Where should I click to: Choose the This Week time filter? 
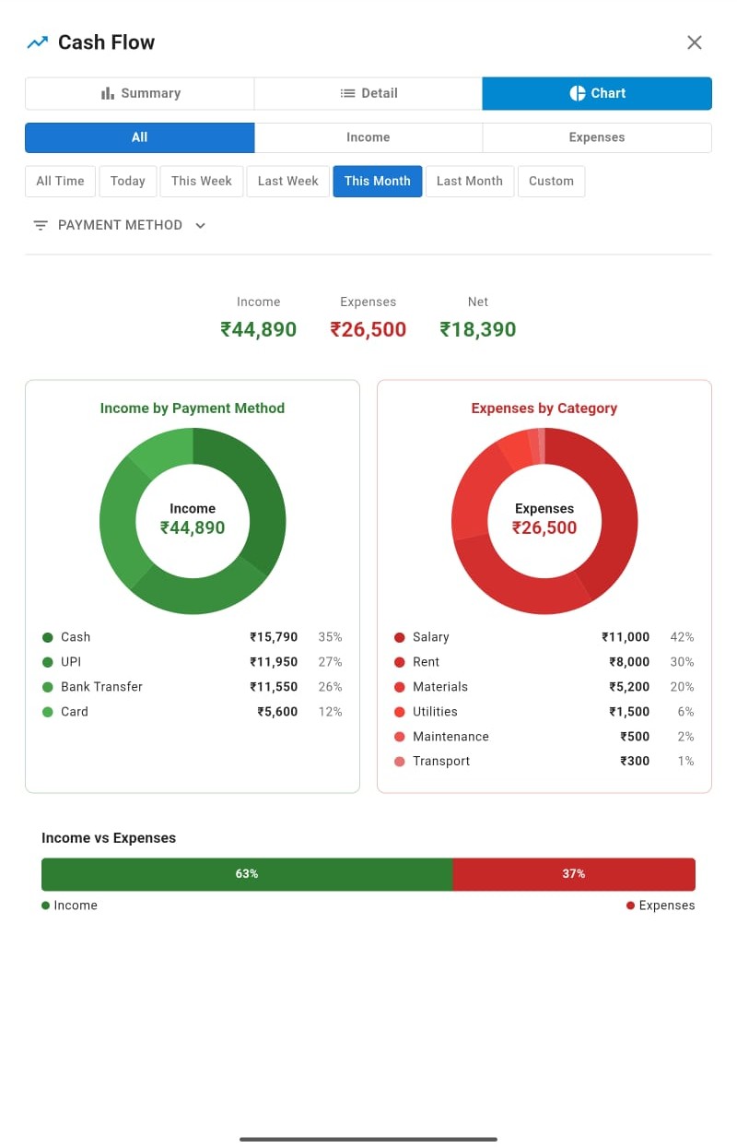click(201, 181)
